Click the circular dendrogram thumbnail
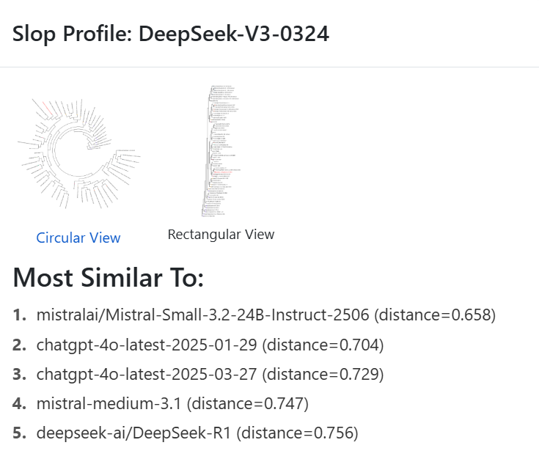Image resolution: width=539 pixels, height=459 pixels. click(x=78, y=154)
